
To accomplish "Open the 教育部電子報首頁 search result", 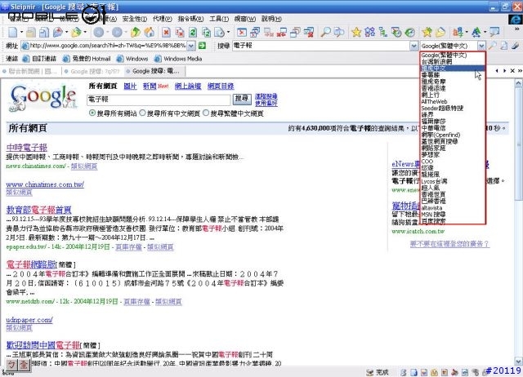I will tap(38, 210).
